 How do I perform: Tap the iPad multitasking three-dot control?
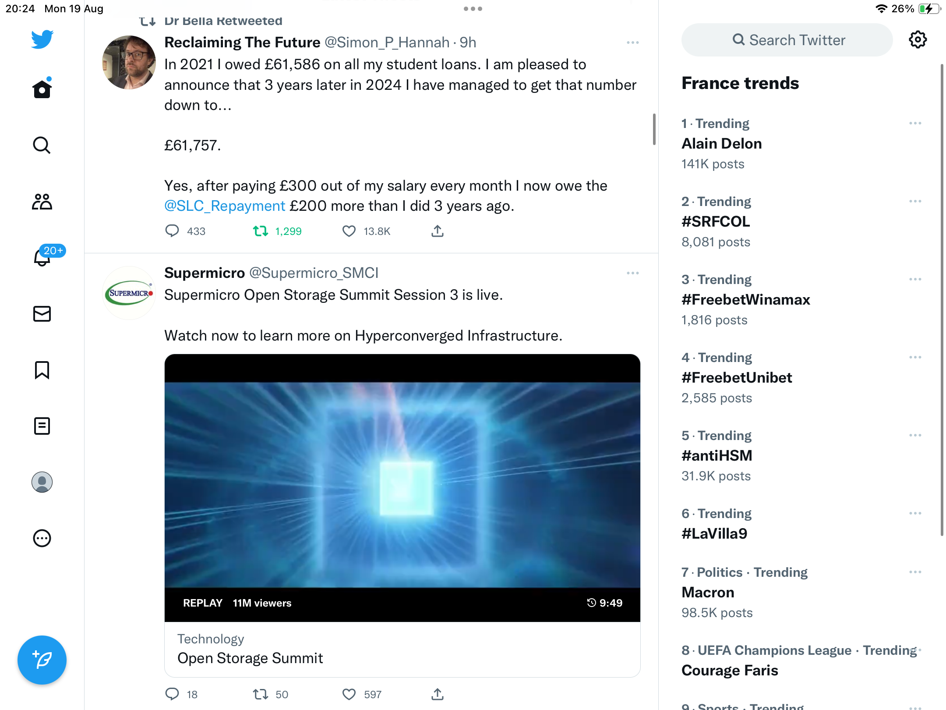pos(473,9)
